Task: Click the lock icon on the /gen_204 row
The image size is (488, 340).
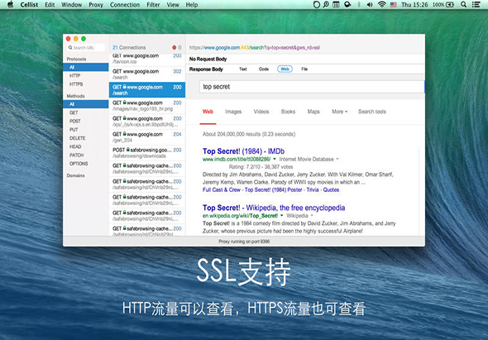Action: [x=125, y=134]
